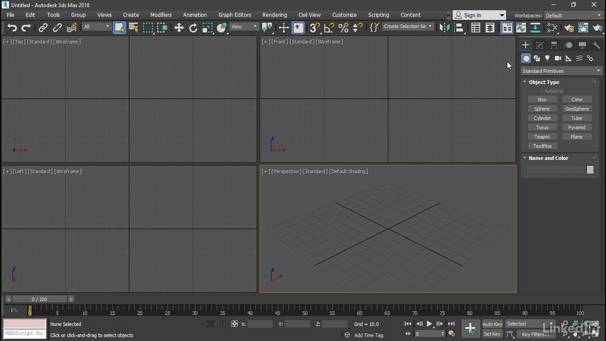Collapse the Name and Color rollout
The image size is (606, 341).
(548, 158)
